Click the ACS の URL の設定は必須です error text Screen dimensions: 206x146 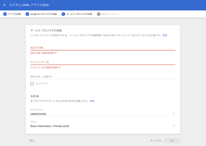pos(44,53)
